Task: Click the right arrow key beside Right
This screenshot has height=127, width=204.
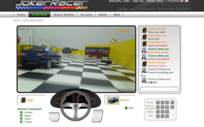Action: point(158,111)
